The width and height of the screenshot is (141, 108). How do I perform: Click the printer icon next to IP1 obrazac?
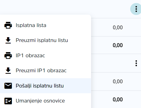[8, 55]
